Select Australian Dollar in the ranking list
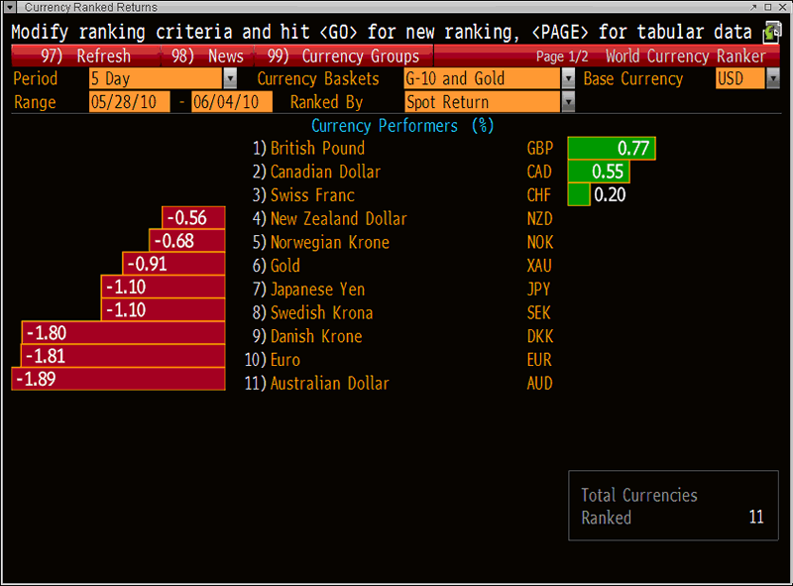 point(329,384)
